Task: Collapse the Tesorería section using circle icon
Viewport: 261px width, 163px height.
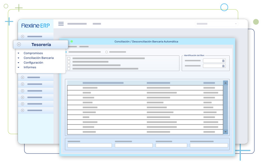Action: click(x=19, y=45)
